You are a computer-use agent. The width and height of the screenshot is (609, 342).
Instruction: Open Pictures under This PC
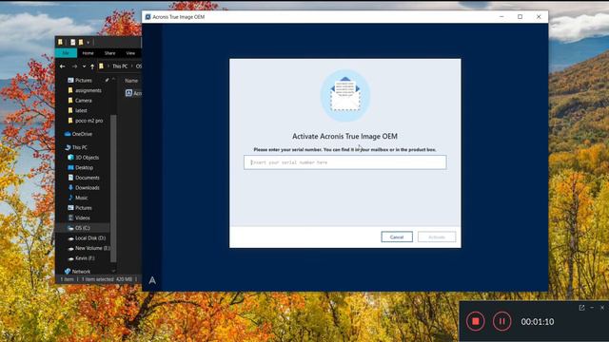(x=83, y=208)
